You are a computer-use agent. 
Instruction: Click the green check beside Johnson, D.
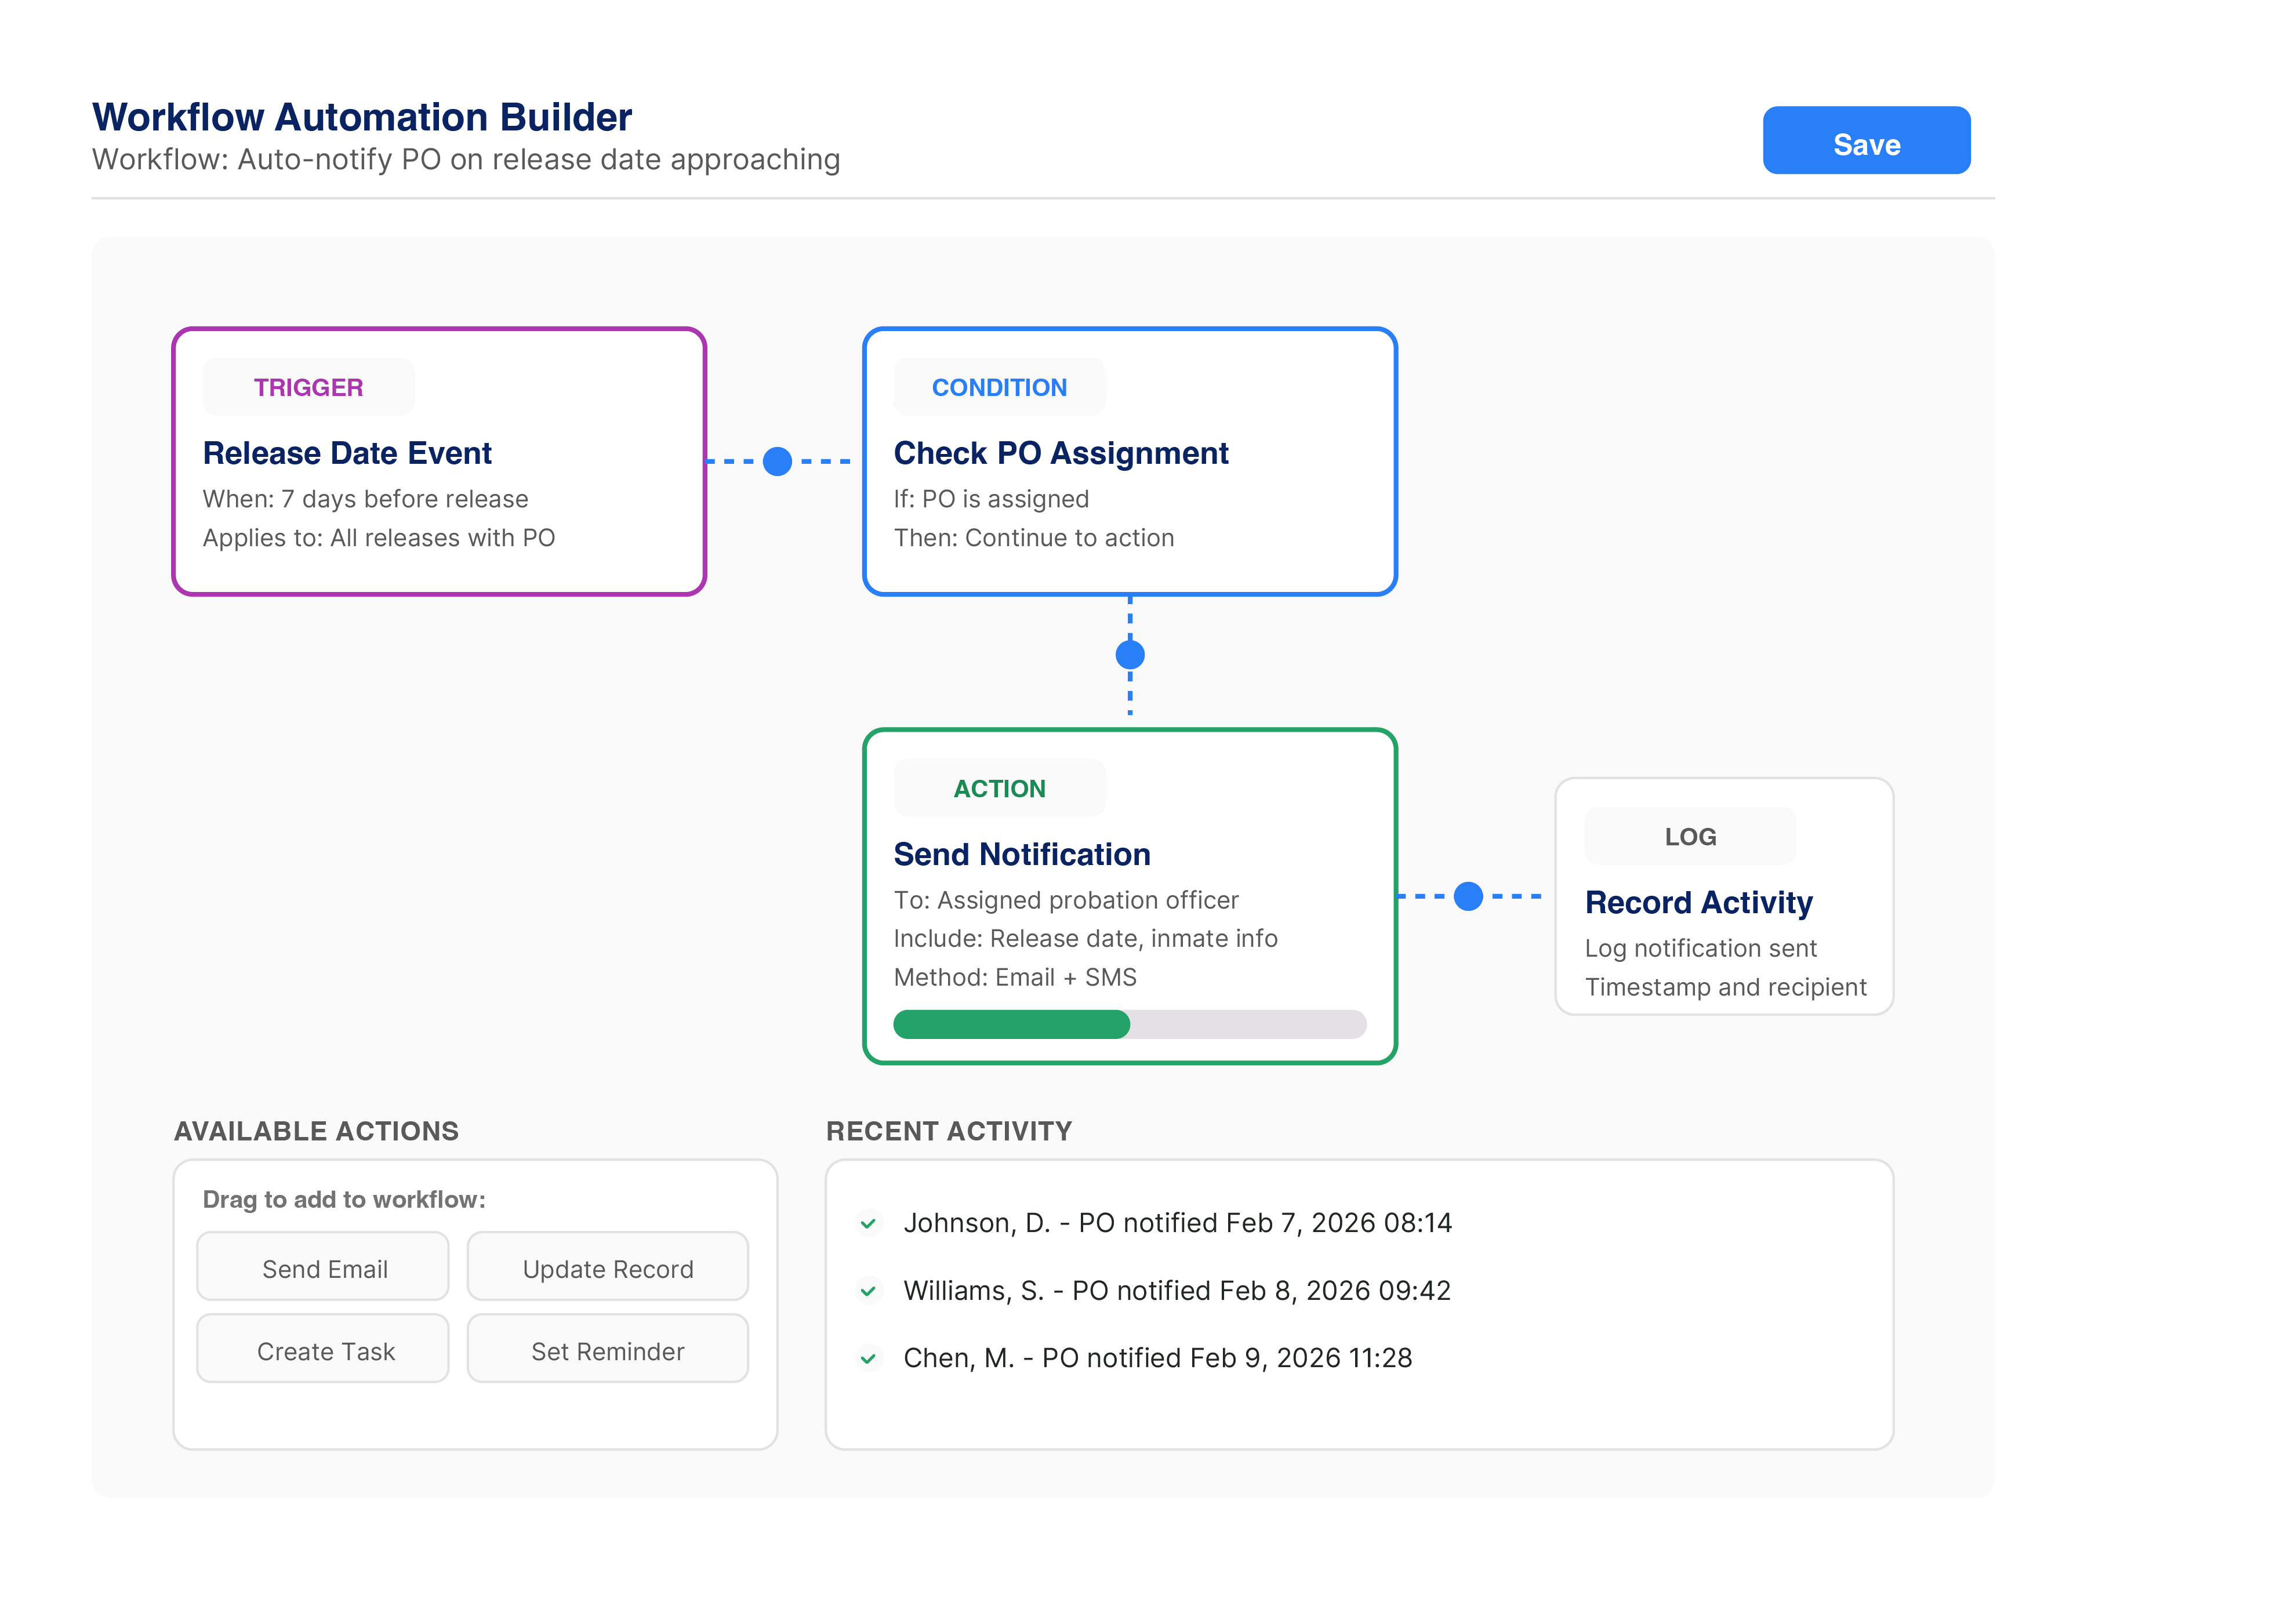(x=868, y=1223)
